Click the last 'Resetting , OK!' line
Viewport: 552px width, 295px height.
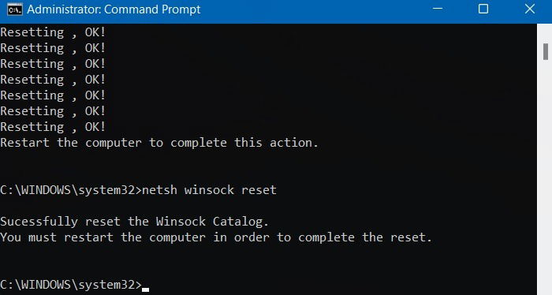[x=53, y=127]
